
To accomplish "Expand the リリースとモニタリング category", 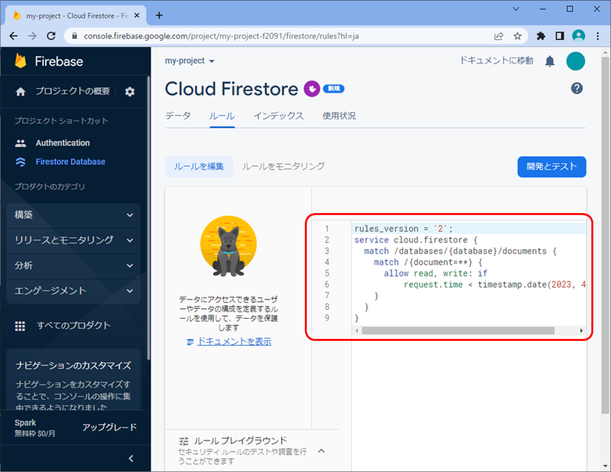I will point(73,241).
